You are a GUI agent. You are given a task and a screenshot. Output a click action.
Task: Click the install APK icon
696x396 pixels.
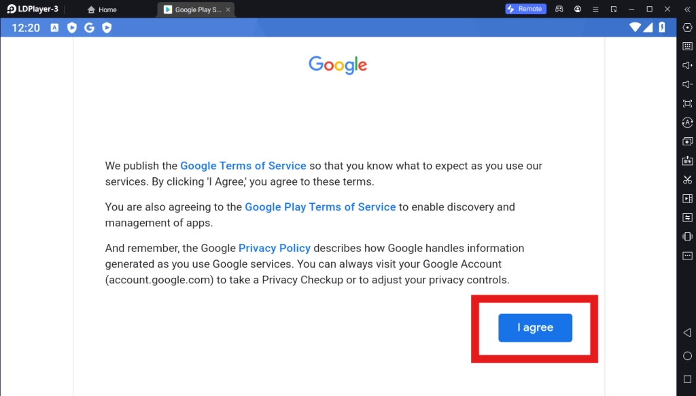pyautogui.click(x=687, y=161)
